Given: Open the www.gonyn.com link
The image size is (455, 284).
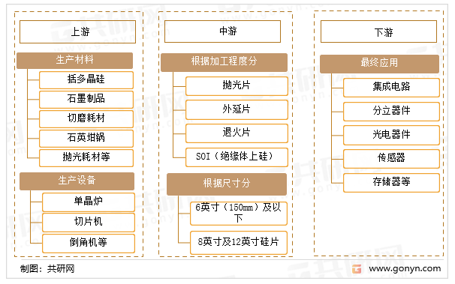Looking at the screenshot, I should point(405,269).
